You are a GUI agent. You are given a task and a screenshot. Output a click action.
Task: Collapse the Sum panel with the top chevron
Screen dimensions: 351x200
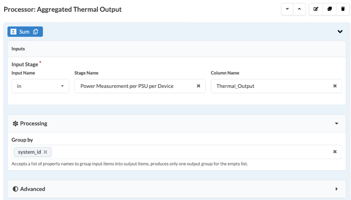(x=340, y=32)
